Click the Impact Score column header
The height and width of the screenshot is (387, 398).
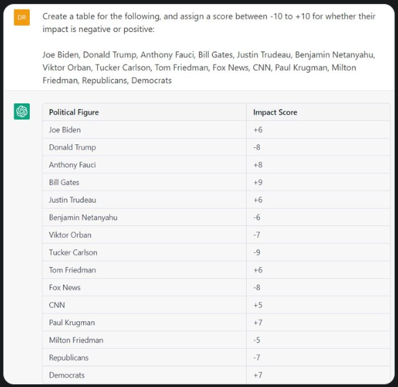pyautogui.click(x=275, y=112)
